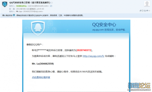Print this email via printer icon
The width and height of the screenshot is (152, 92).
(x=147, y=11)
